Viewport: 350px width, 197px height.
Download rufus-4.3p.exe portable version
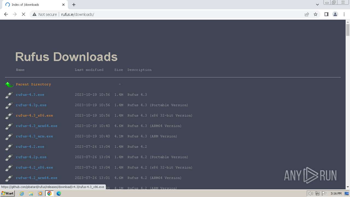click(31, 105)
